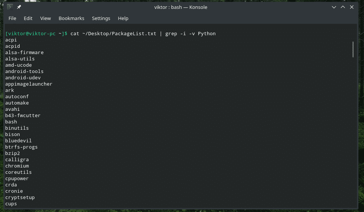Click the terminal scrollbar handle

[x=353, y=49]
